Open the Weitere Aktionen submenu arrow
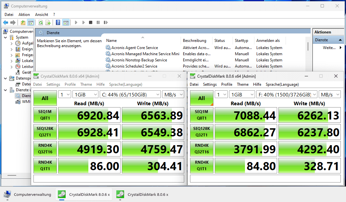 (340, 48)
